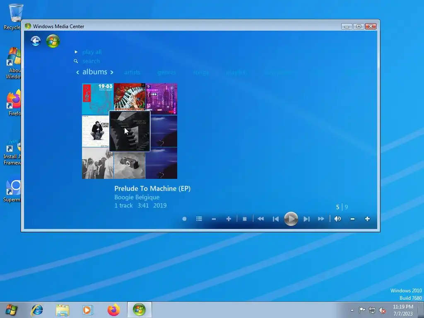Move to previous category with left chevron
Image resolution: width=424 pixels, height=318 pixels.
[77, 72]
